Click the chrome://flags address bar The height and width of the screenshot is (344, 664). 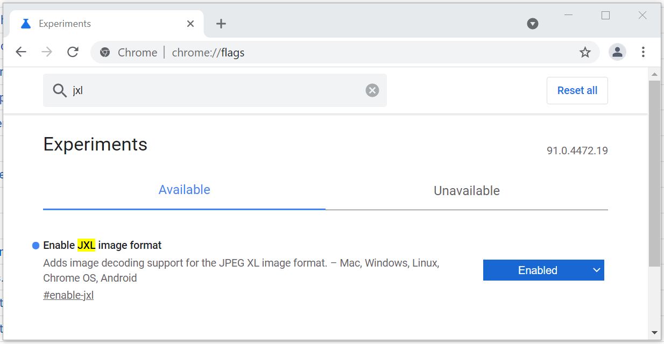click(344, 52)
